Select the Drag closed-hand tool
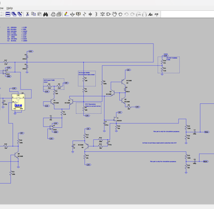The width and height of the screenshot is (214, 209). point(120,14)
